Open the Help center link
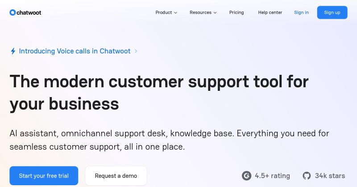The width and height of the screenshot is (357, 187). [270, 12]
